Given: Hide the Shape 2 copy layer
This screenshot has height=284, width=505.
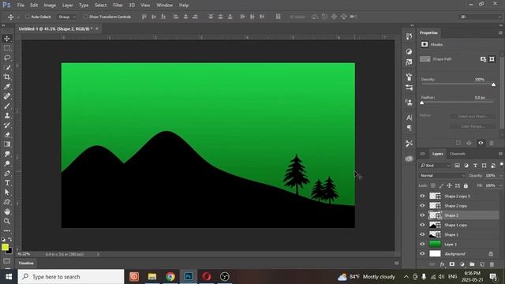Looking at the screenshot, I should tap(422, 205).
